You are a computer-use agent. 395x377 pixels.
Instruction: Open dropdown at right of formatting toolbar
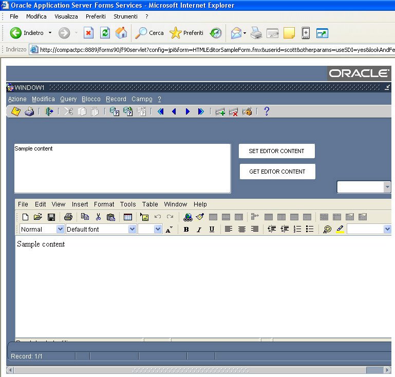[387, 229]
